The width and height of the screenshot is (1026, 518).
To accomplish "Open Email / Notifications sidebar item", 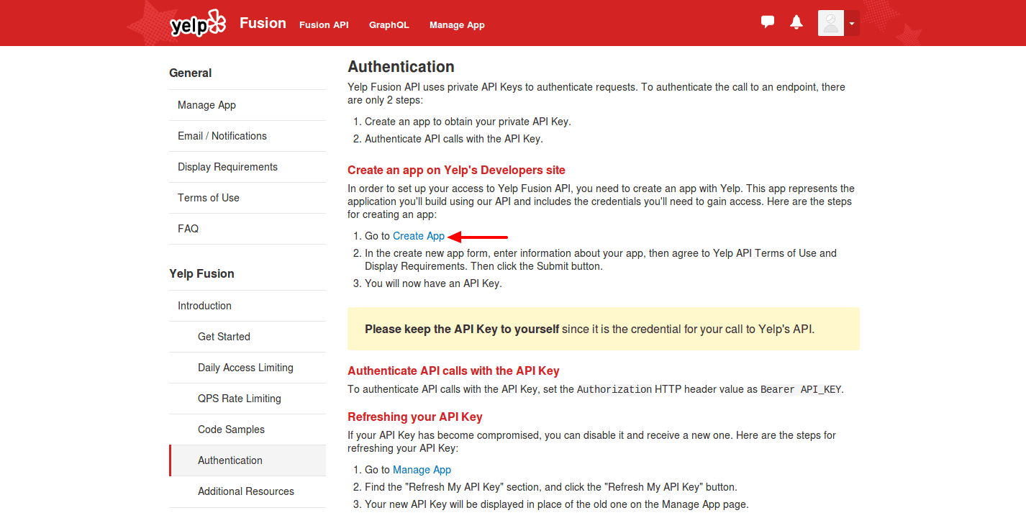I will coord(222,136).
